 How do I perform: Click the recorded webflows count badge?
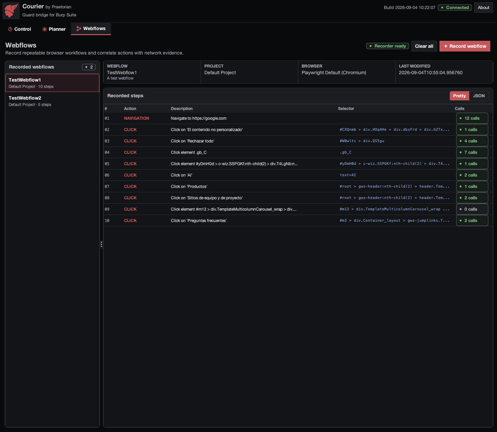(x=89, y=67)
